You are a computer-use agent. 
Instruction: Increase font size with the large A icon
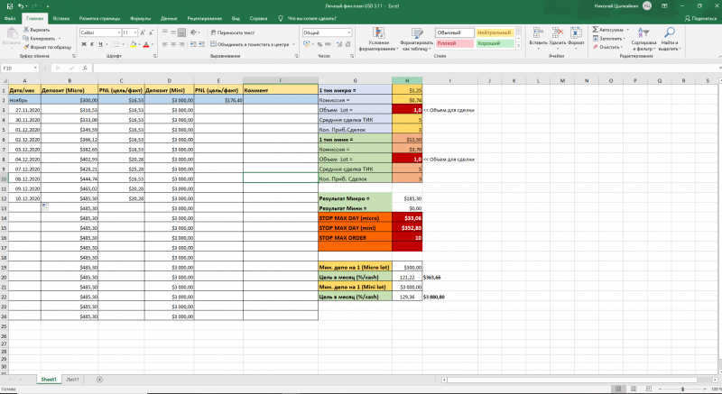(x=143, y=32)
